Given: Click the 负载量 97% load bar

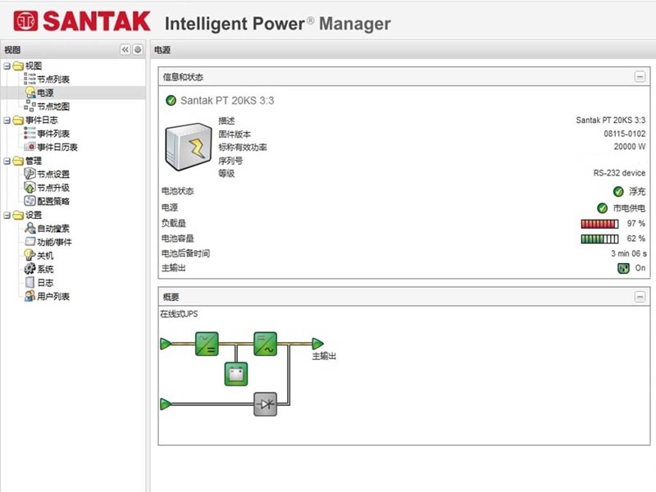Looking at the screenshot, I should [599, 224].
